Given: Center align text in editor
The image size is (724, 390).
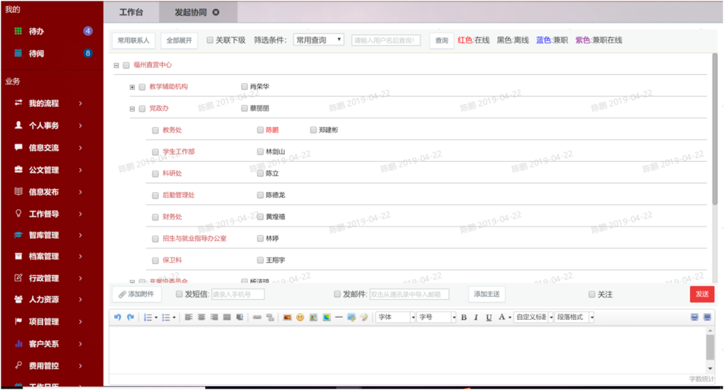Looking at the screenshot, I should tap(201, 317).
